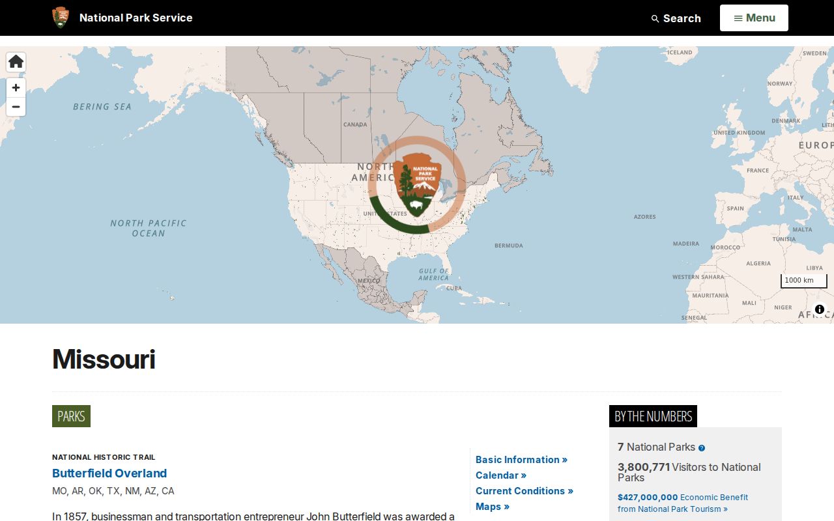834x521 pixels.
Task: Click the National Parks help question icon
Action: point(702,448)
